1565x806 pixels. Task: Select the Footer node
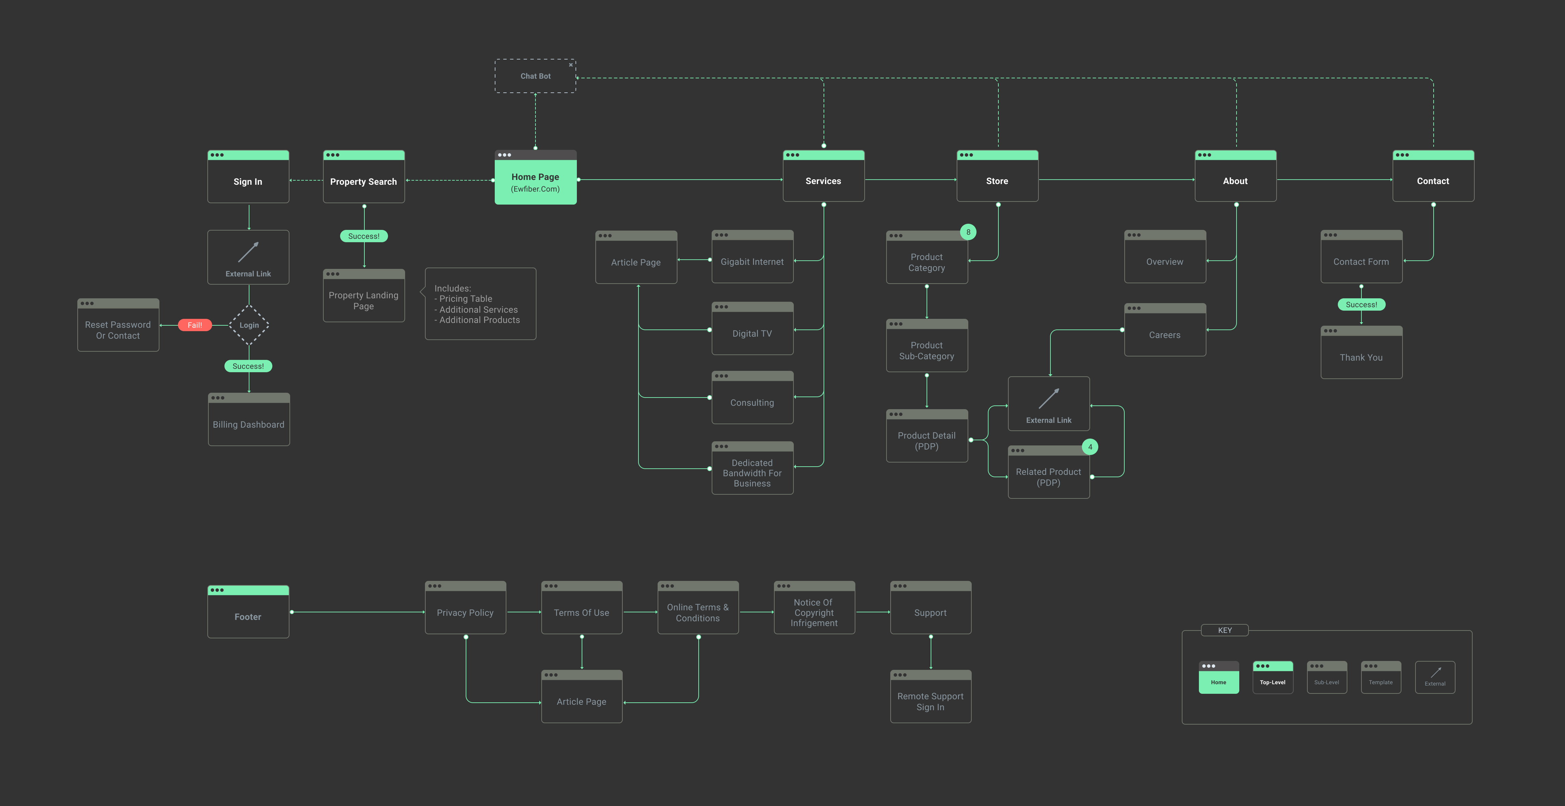(x=248, y=612)
